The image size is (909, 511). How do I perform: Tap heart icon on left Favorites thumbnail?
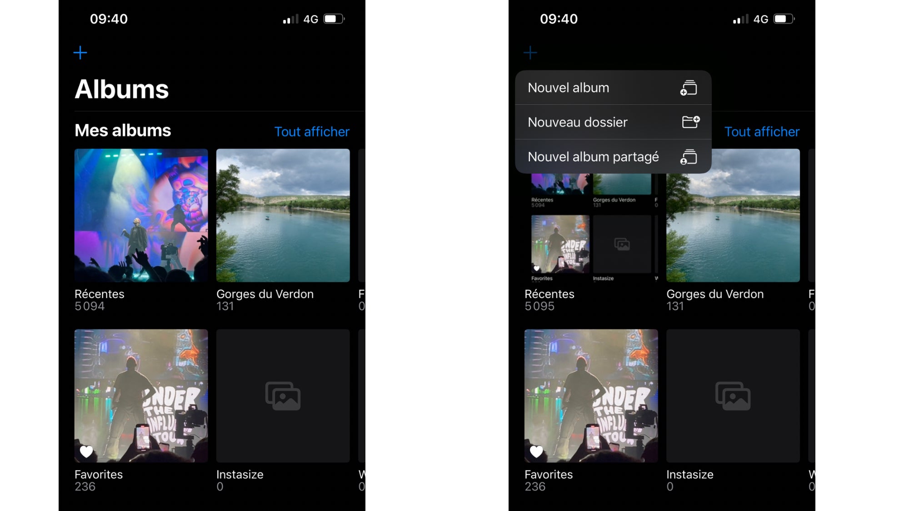pyautogui.click(x=86, y=451)
